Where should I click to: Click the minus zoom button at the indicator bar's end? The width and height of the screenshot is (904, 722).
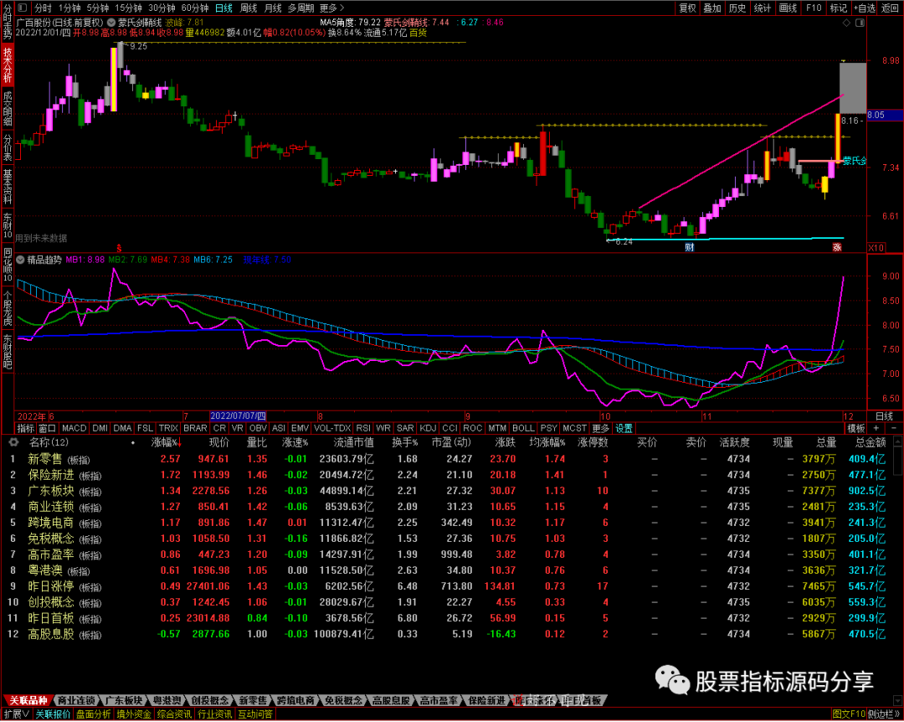[x=894, y=428]
